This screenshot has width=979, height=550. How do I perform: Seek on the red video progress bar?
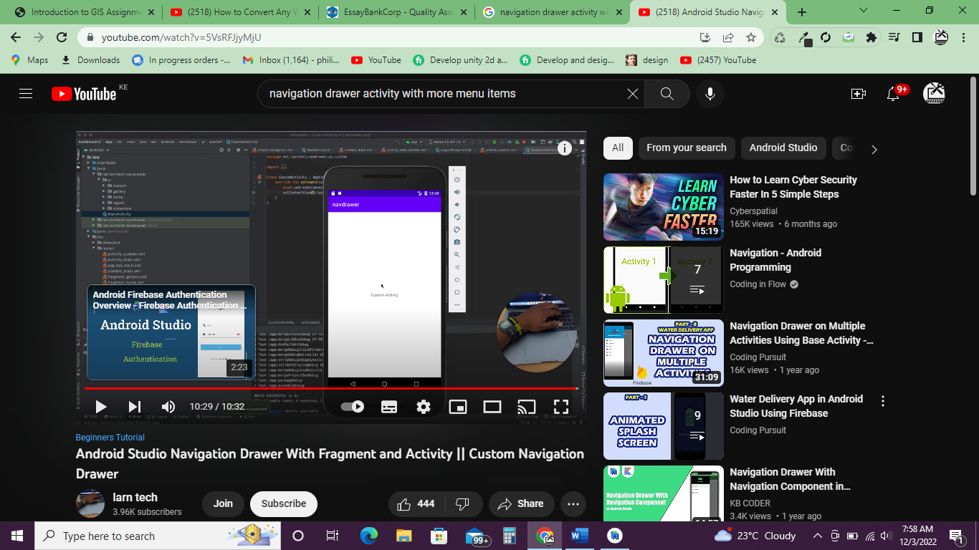tap(331, 389)
